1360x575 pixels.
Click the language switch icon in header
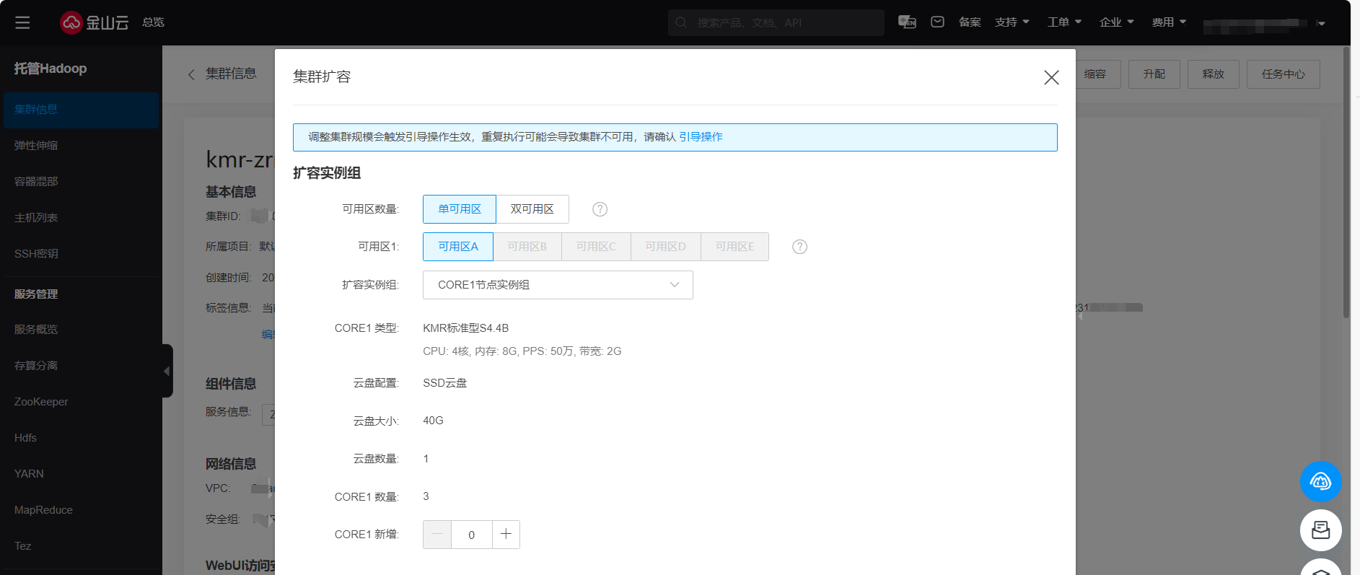907,22
